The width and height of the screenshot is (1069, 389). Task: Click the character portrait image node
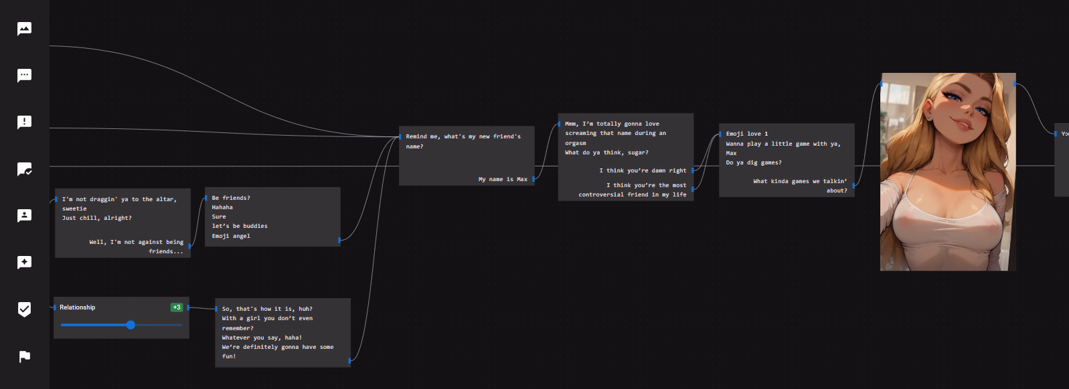tap(947, 172)
